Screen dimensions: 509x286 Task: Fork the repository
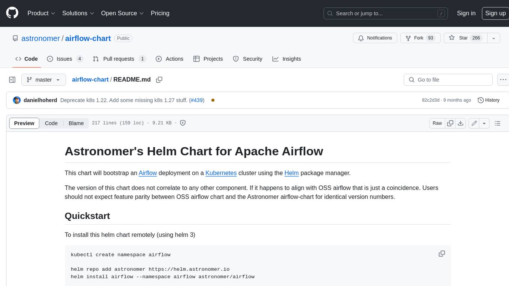pyautogui.click(x=420, y=38)
